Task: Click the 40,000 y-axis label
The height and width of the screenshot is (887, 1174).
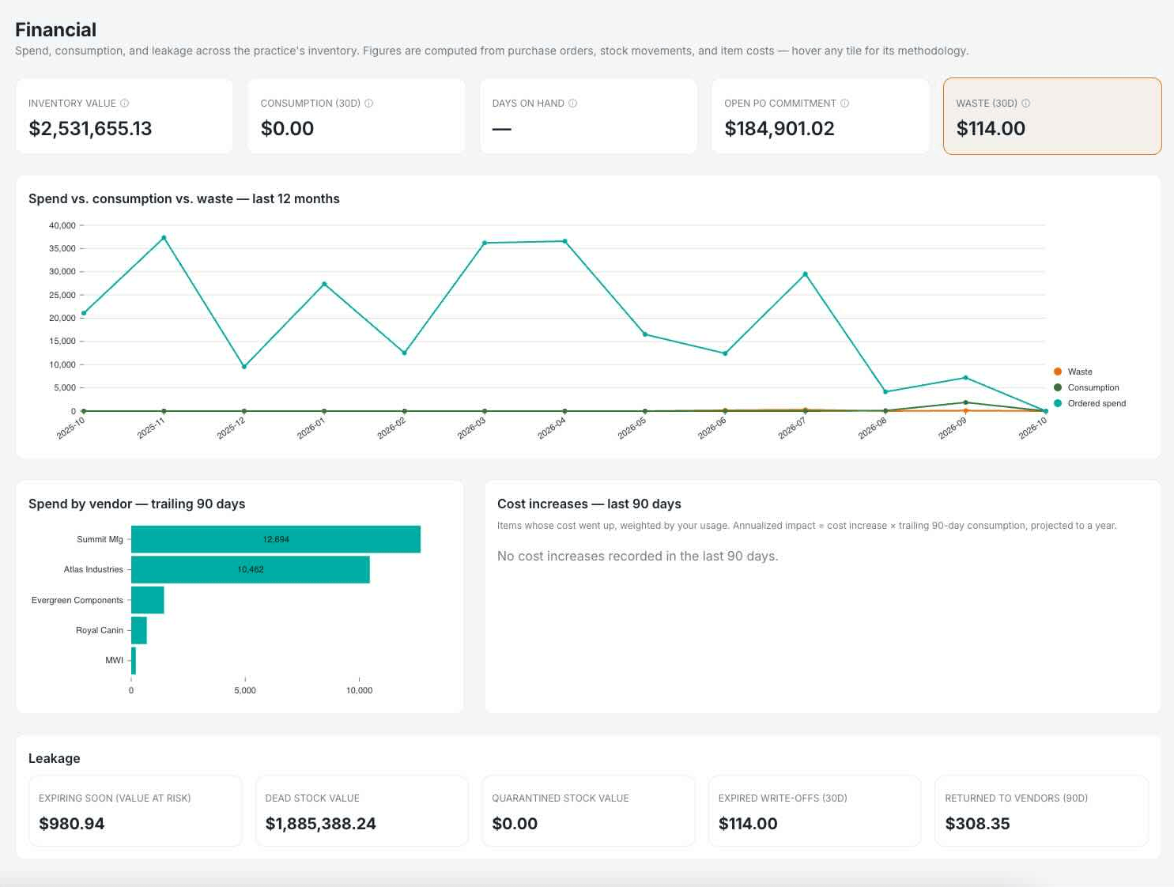Action: point(62,225)
